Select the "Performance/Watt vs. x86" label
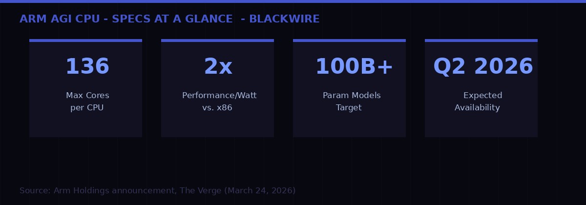 tap(219, 102)
